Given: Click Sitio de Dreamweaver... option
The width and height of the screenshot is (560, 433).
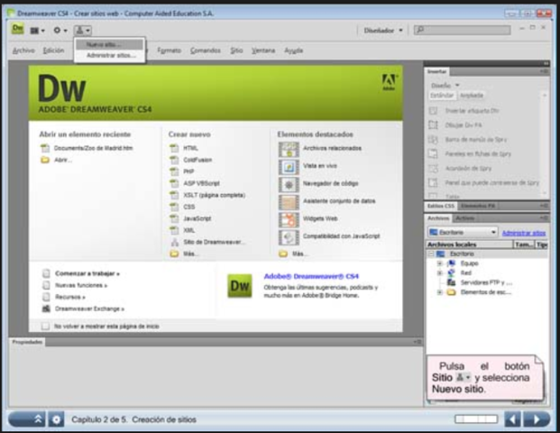Looking at the screenshot, I should [215, 242].
